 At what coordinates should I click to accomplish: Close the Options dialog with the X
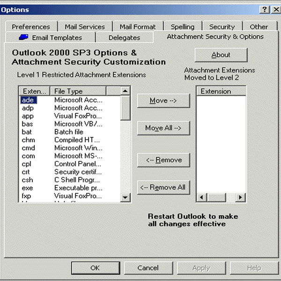(x=276, y=9)
